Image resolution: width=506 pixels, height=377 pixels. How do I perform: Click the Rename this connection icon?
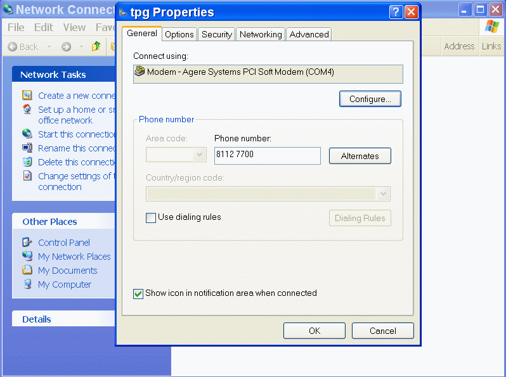pyautogui.click(x=27, y=148)
